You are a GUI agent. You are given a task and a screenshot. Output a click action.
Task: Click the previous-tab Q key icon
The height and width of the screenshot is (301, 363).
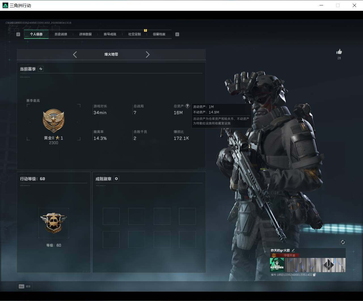point(18,34)
